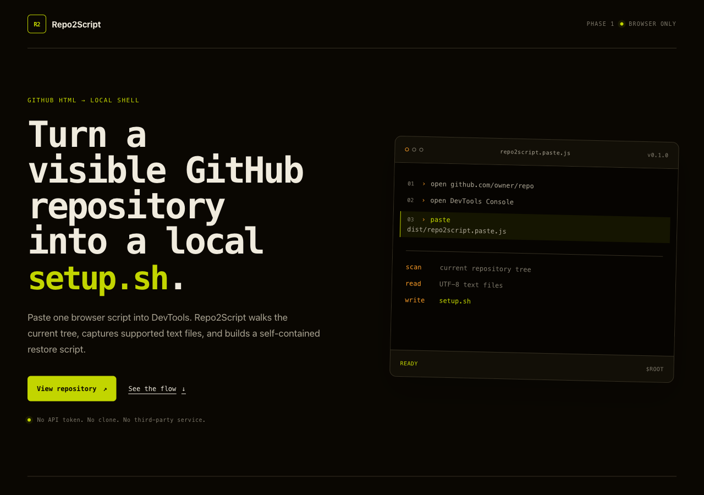Click the repo2script.paste.js terminal title
This screenshot has height=495, width=704.
pyautogui.click(x=535, y=152)
